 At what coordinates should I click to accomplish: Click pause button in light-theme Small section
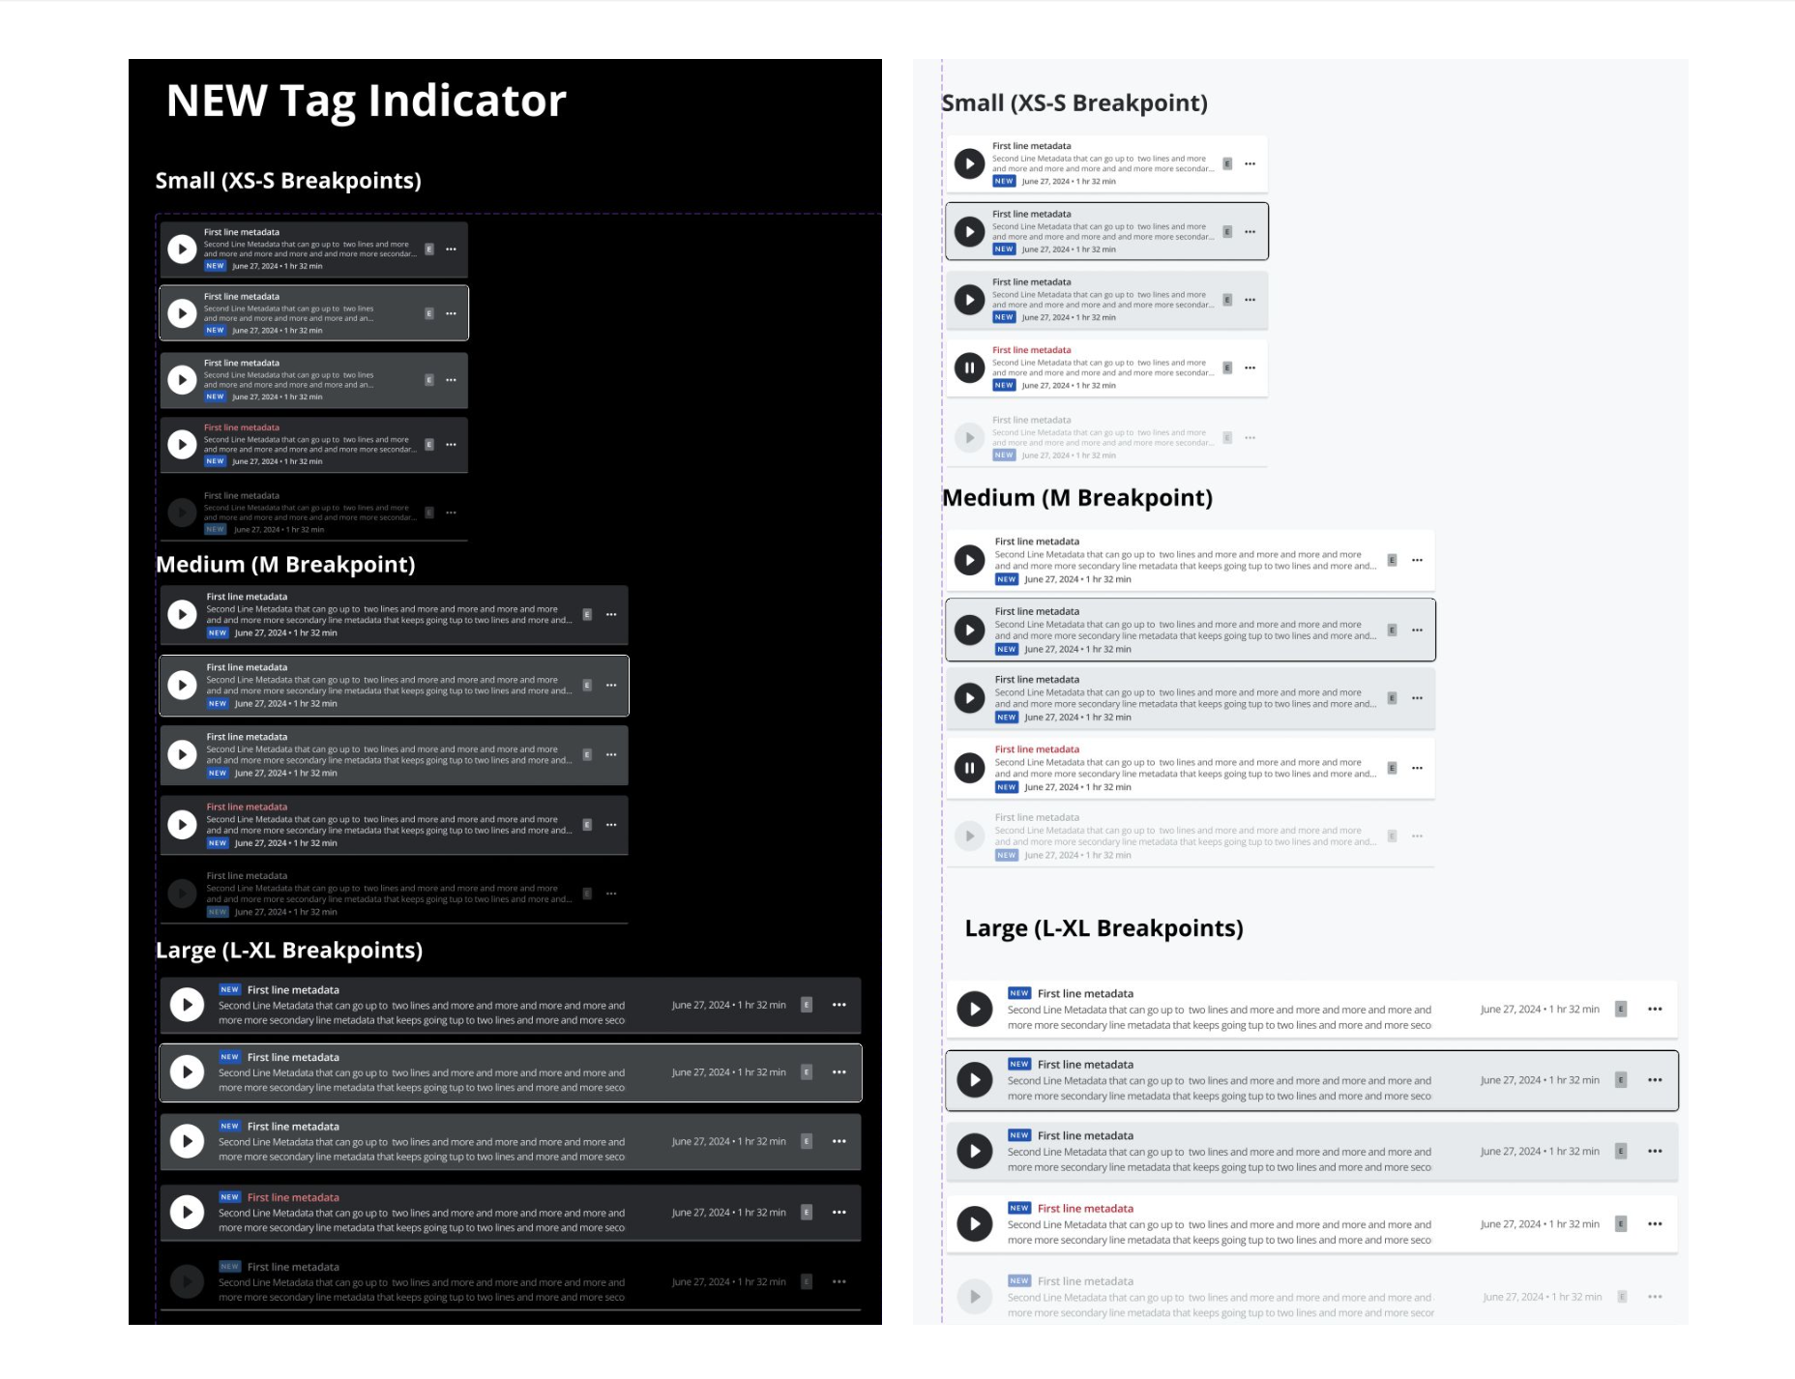(x=969, y=367)
